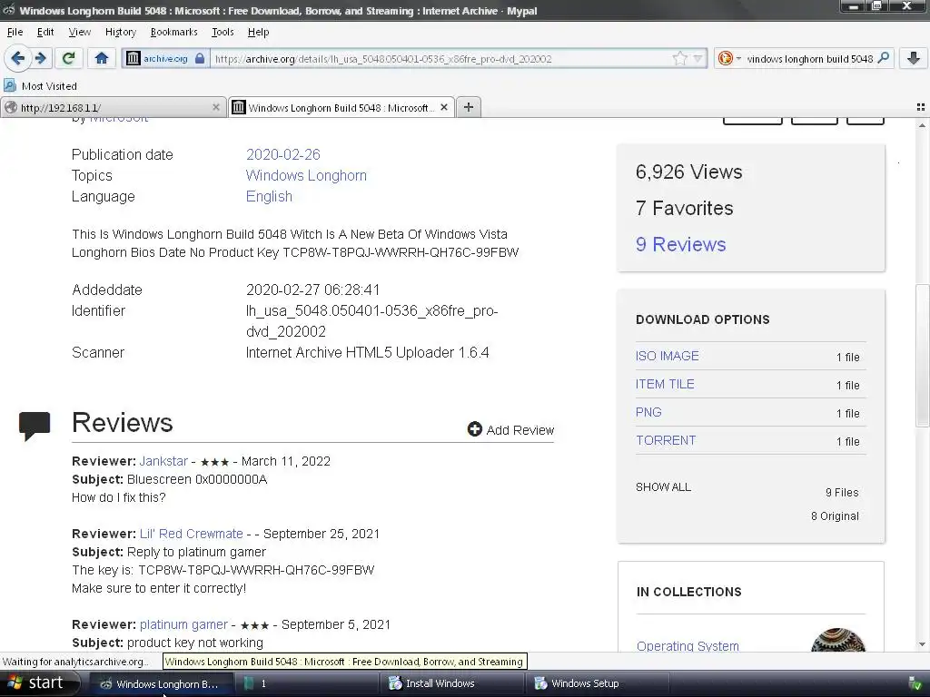The height and width of the screenshot is (697, 930).
Task: Click the Internet Archive HTML5 Uploader 1.6.4 value
Action: (x=367, y=353)
